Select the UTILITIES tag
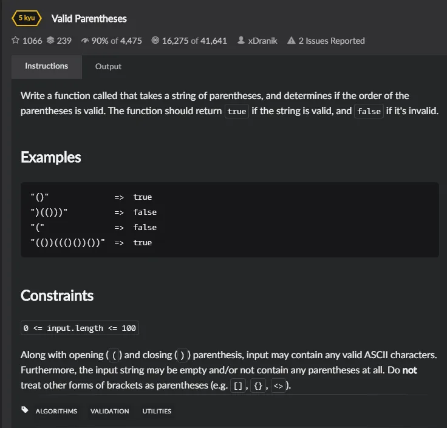The height and width of the screenshot is (428, 447). point(157,411)
